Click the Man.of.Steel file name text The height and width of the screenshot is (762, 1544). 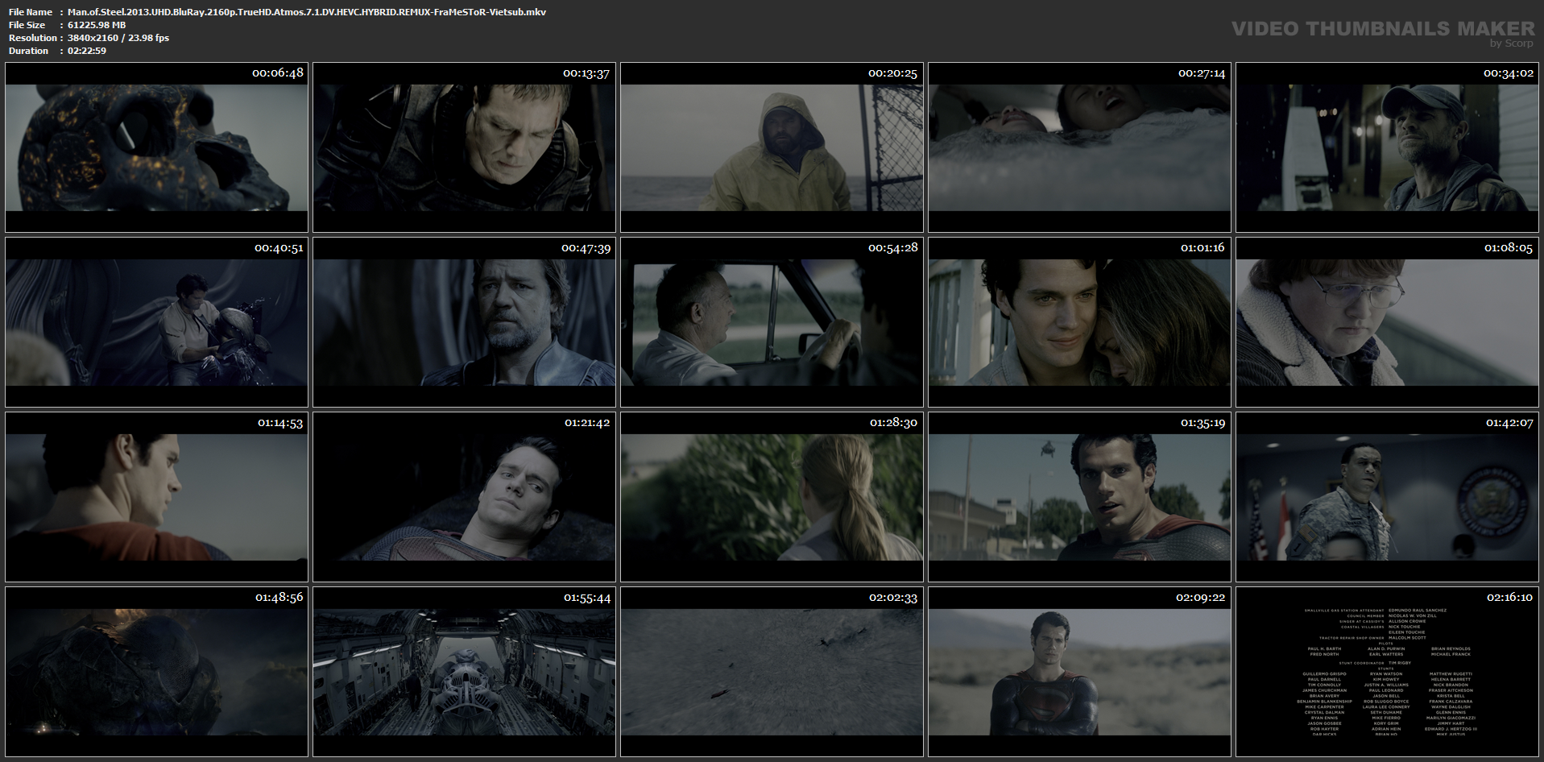307,12
